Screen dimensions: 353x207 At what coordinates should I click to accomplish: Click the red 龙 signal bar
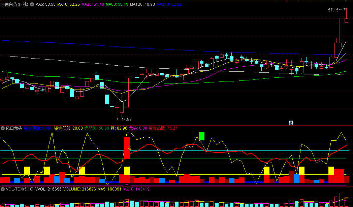coord(127,148)
